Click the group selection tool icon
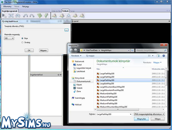 click(x=11, y=16)
